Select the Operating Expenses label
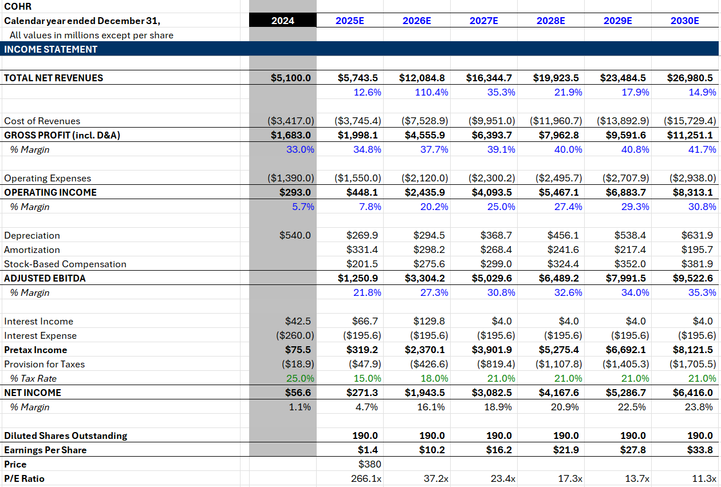Viewport: 721px width, 487px height. 48,178
